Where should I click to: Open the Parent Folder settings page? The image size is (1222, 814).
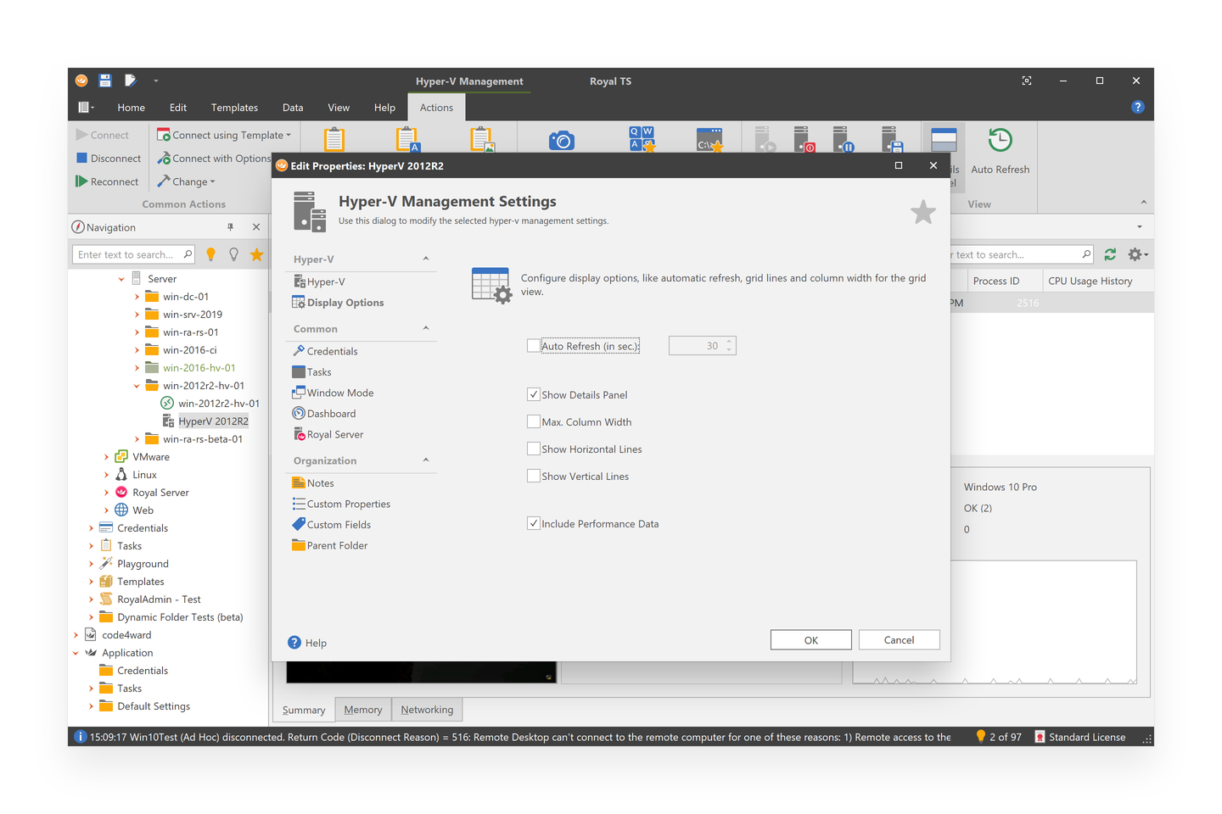coord(338,545)
